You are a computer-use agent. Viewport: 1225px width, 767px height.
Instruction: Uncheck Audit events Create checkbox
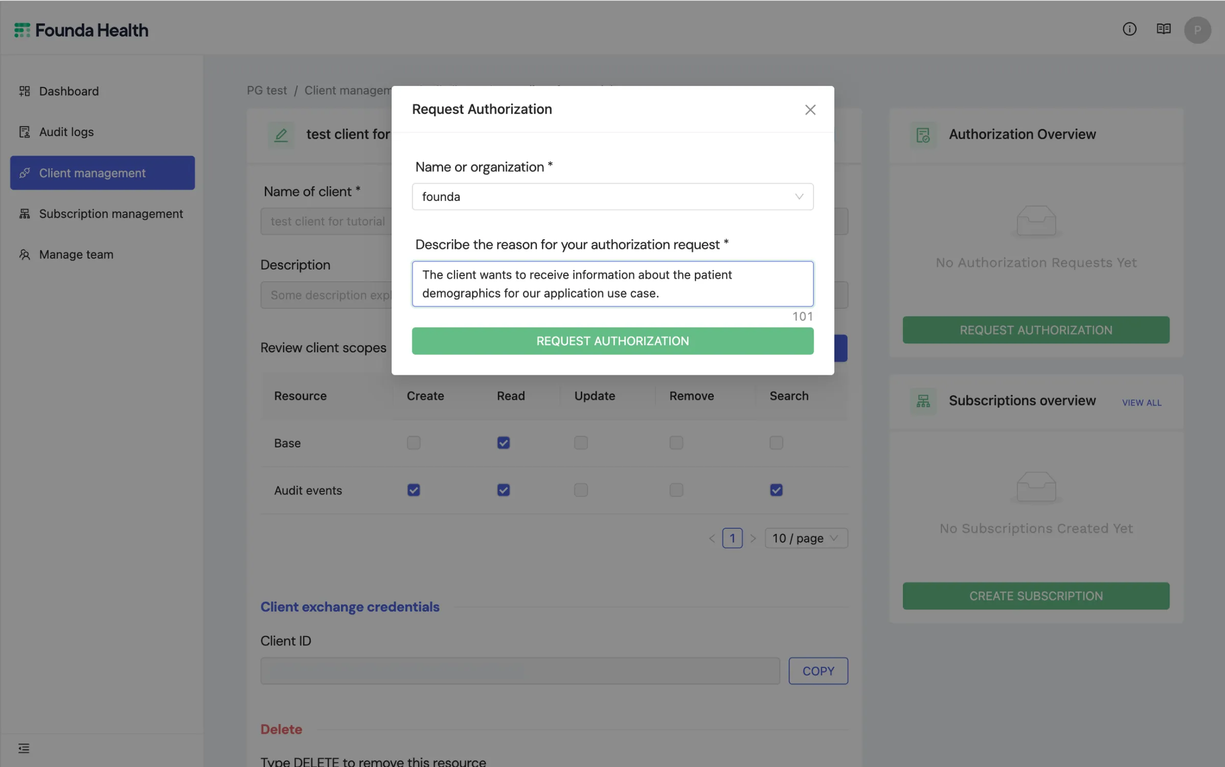point(414,490)
